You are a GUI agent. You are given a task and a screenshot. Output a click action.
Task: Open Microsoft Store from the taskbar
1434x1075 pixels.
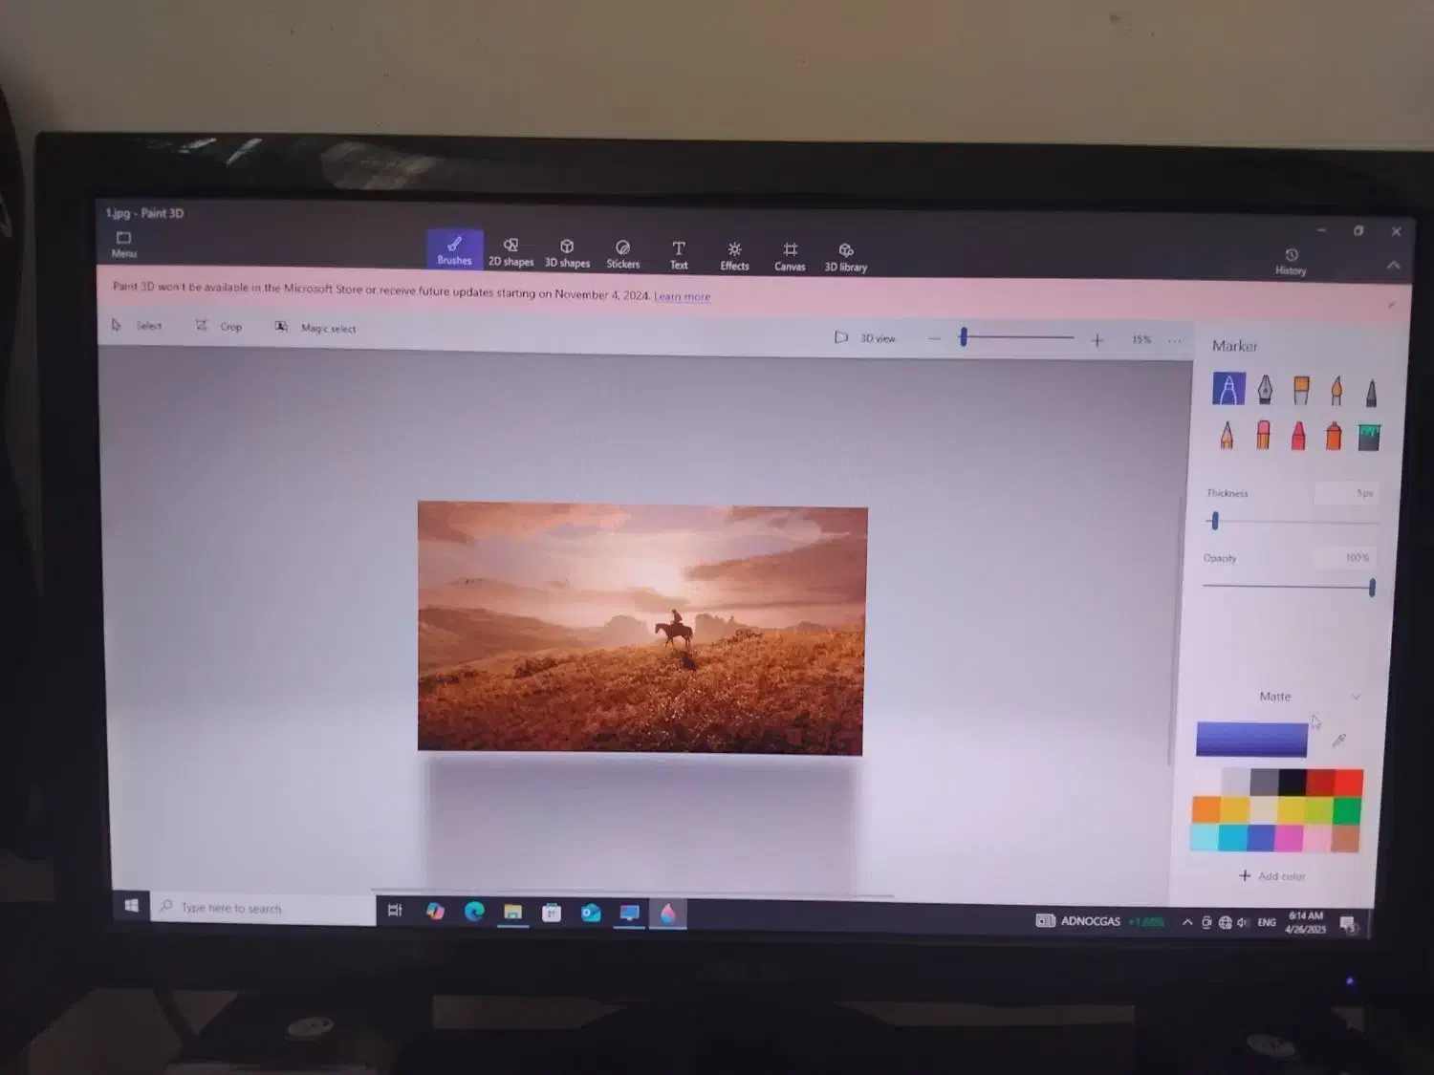tap(552, 913)
